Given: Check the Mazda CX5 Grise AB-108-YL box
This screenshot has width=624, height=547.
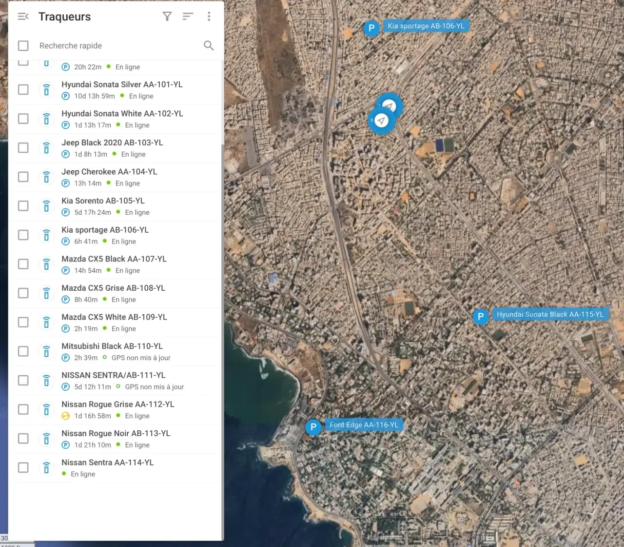Looking at the screenshot, I should (x=23, y=293).
